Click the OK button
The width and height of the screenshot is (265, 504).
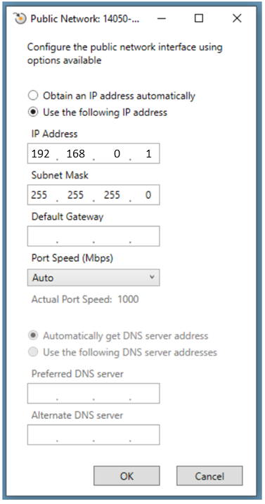click(x=127, y=476)
